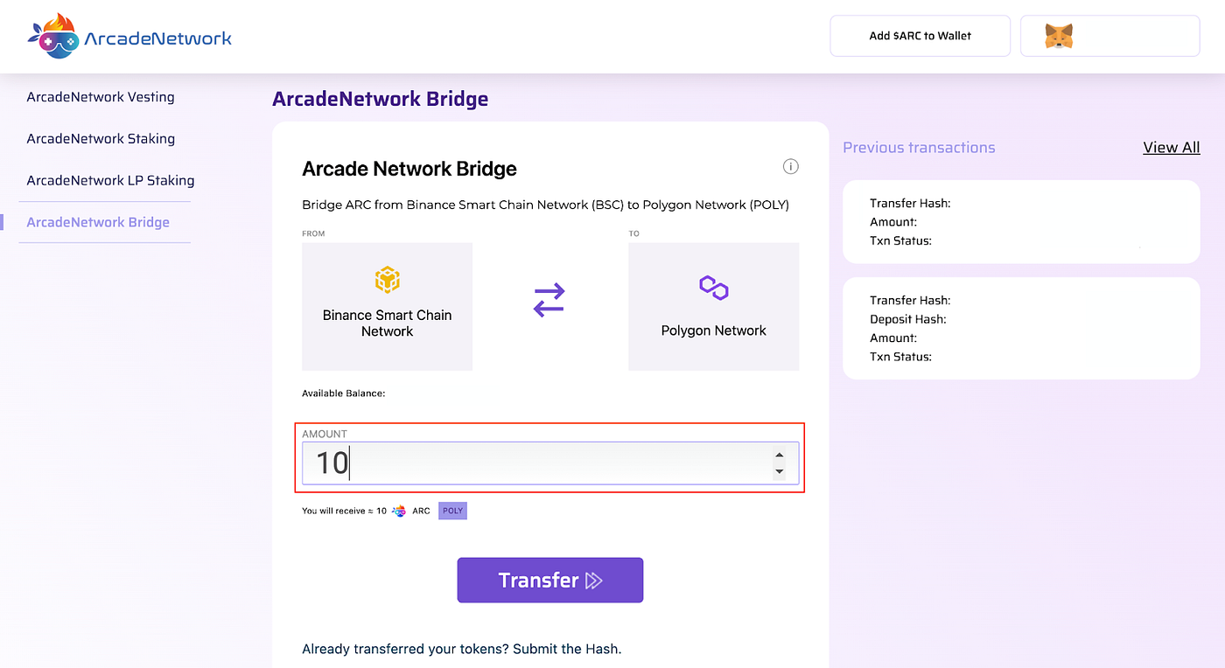Click the 'Arcade Network Bridge' card heading
The height and width of the screenshot is (668, 1225).
click(x=409, y=169)
